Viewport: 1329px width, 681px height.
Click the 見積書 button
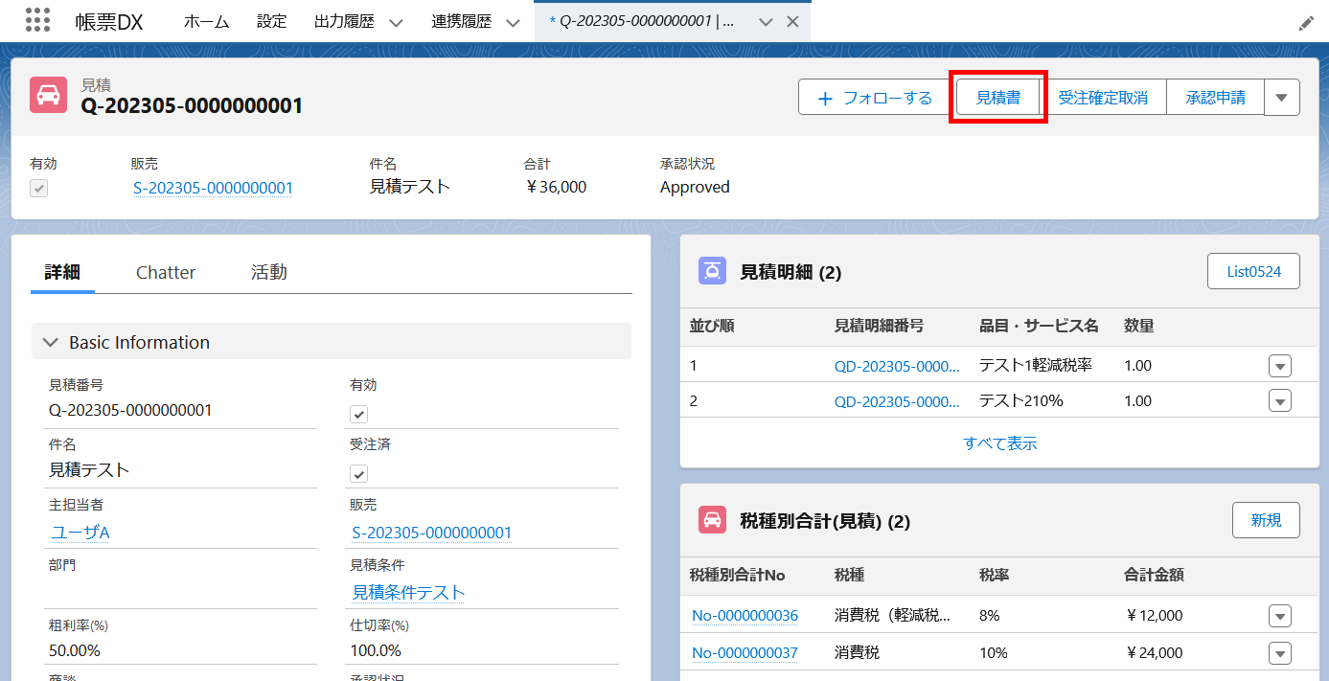coord(998,96)
